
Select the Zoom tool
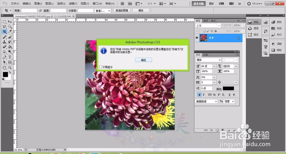coord(10,68)
